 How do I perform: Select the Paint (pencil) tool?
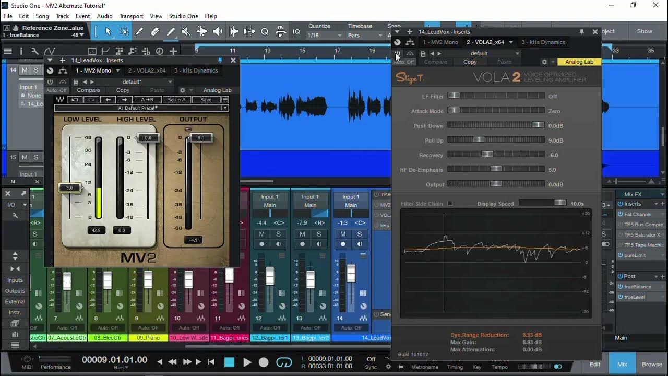click(170, 31)
